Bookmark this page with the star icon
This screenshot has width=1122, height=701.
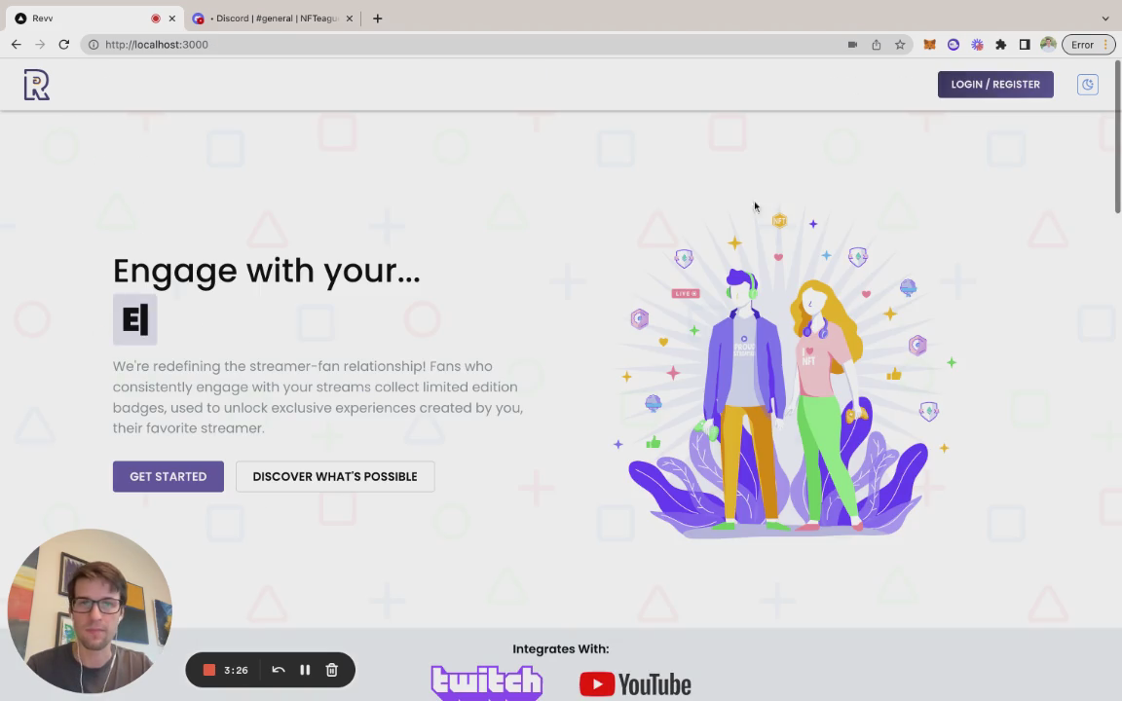tap(900, 45)
